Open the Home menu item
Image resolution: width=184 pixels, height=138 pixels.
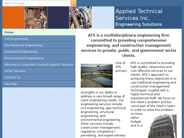(x=39, y=32)
